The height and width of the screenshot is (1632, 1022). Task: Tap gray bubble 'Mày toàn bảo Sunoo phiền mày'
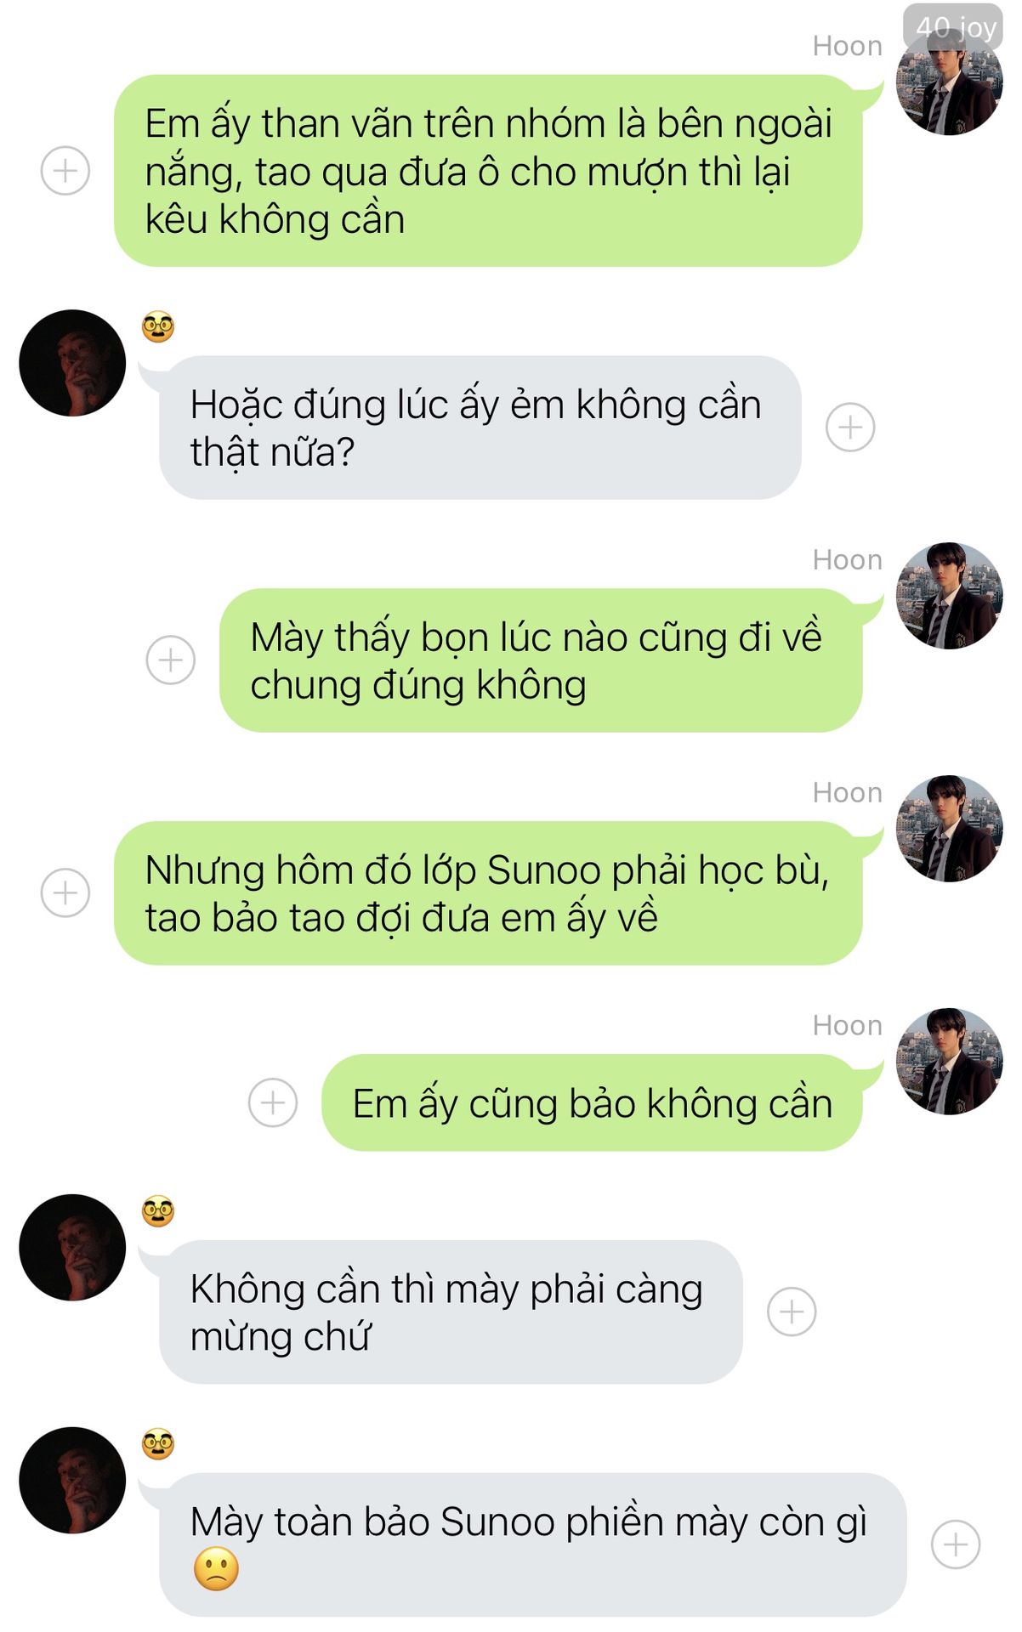[533, 1544]
